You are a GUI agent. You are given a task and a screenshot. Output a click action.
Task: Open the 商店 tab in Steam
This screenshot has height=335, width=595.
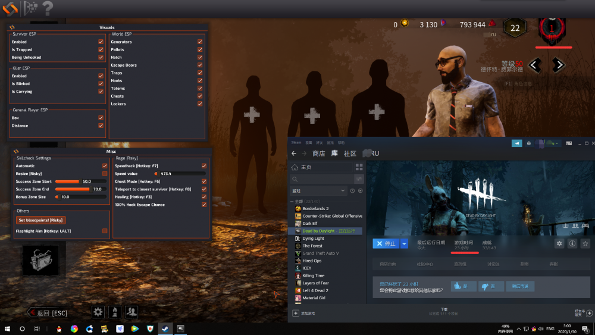(x=319, y=154)
